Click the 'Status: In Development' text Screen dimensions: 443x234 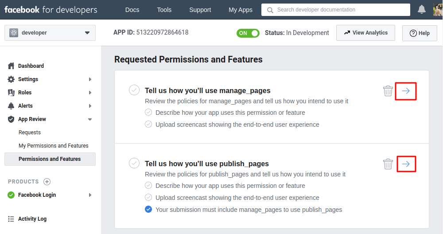click(x=297, y=33)
